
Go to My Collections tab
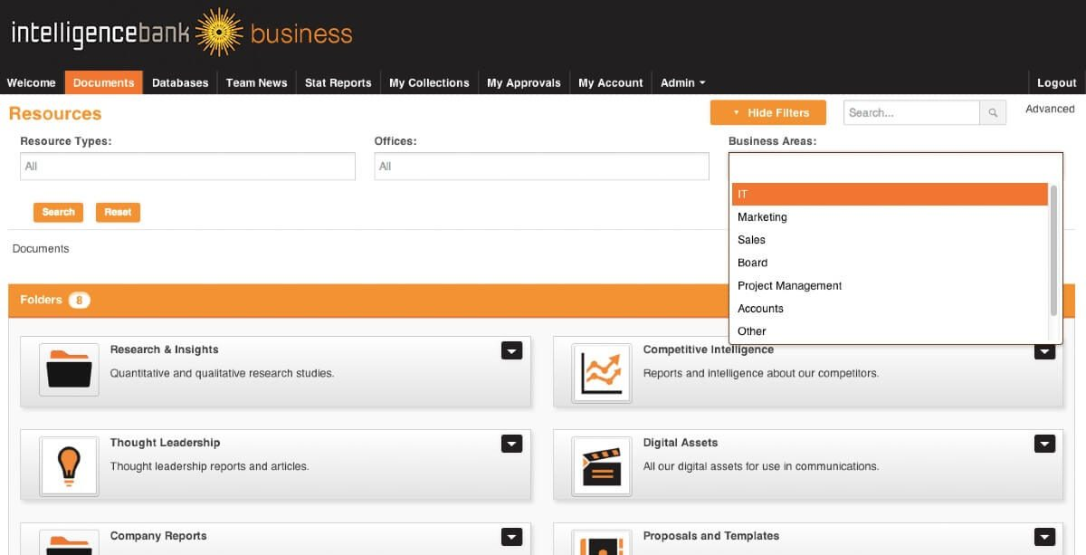coord(429,82)
